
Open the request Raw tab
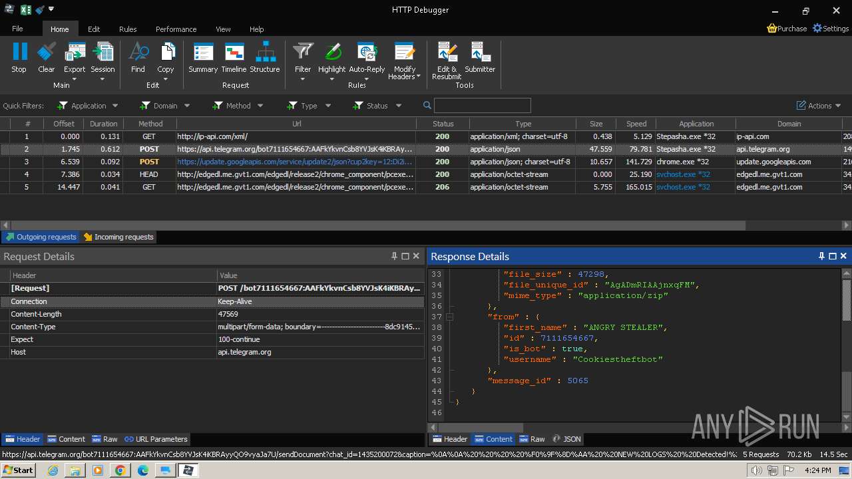(x=105, y=439)
